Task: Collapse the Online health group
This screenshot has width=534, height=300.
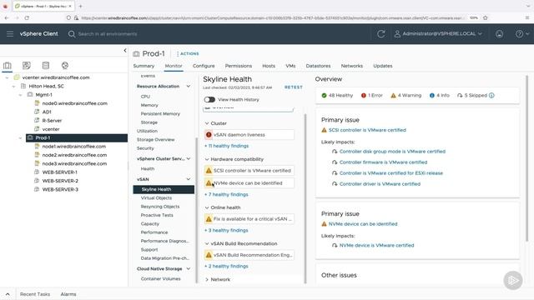Action: pos(207,207)
